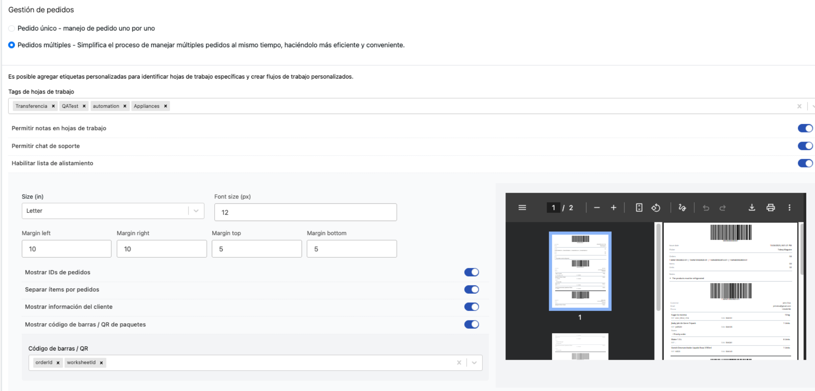
Task: Open the PDF viewer sidebar menu
Action: pyautogui.click(x=523, y=208)
